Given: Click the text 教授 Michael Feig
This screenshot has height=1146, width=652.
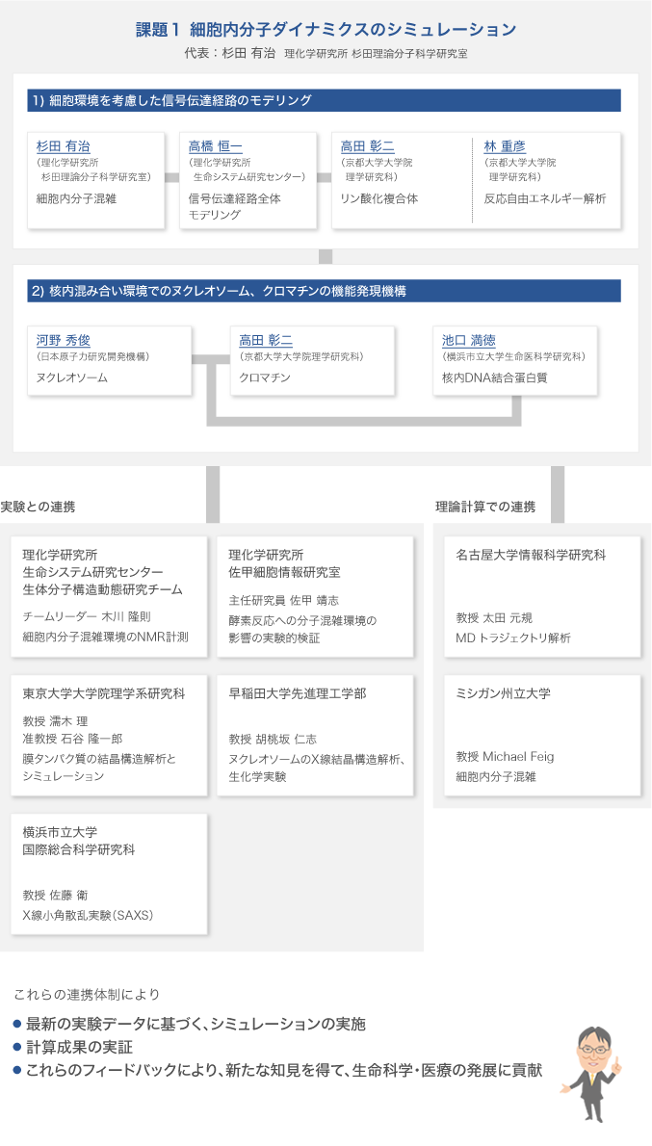Looking at the screenshot, I should [505, 757].
